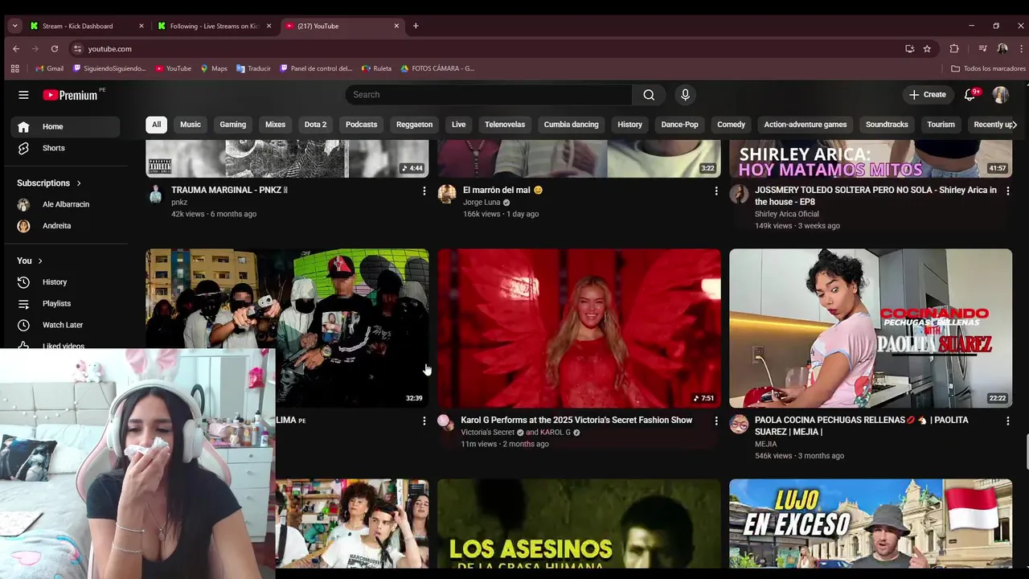Start voice search with microphone icon
The image size is (1029, 579).
685,95
